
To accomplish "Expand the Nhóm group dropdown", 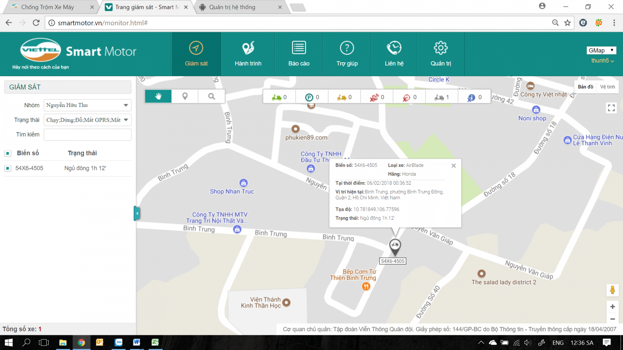I will (x=126, y=105).
